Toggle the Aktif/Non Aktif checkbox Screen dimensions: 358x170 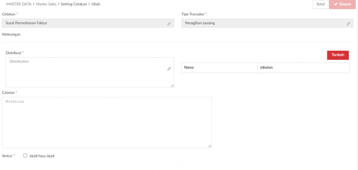point(25,156)
